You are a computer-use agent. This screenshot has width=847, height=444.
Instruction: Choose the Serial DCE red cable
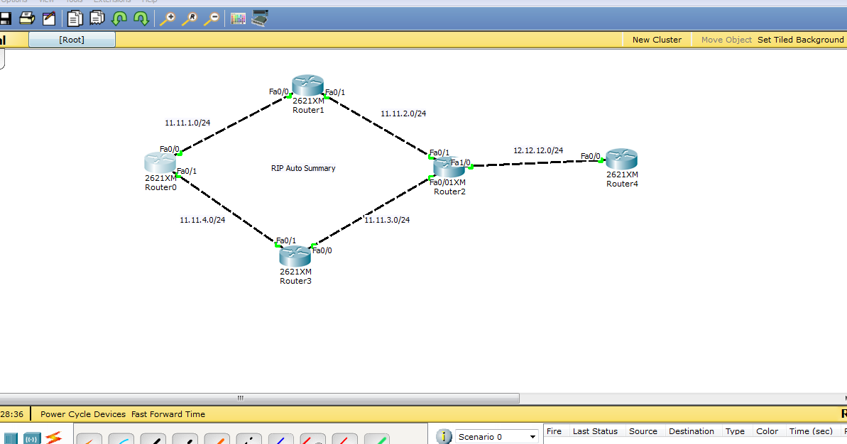312,438
